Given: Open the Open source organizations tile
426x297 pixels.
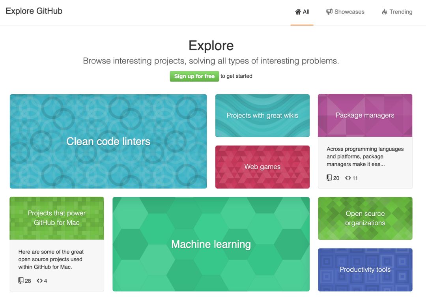Looking at the screenshot, I should point(365,218).
